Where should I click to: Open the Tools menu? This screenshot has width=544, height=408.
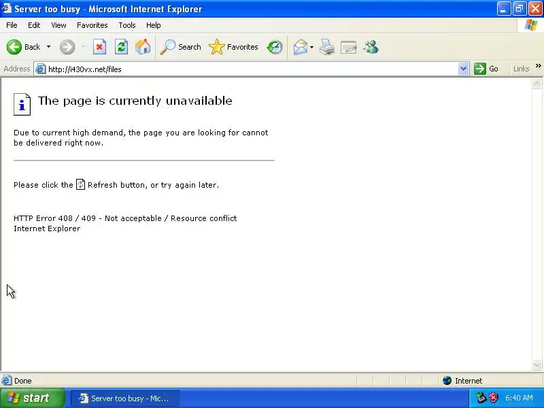pyautogui.click(x=127, y=25)
